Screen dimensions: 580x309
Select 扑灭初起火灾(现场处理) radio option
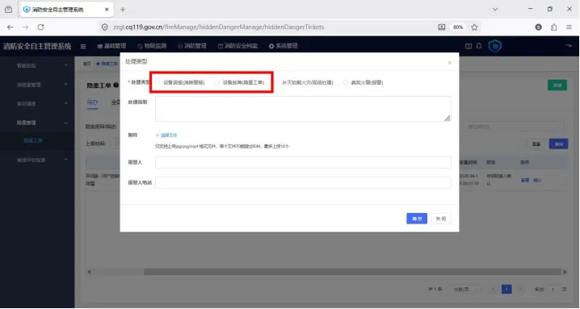click(x=304, y=82)
